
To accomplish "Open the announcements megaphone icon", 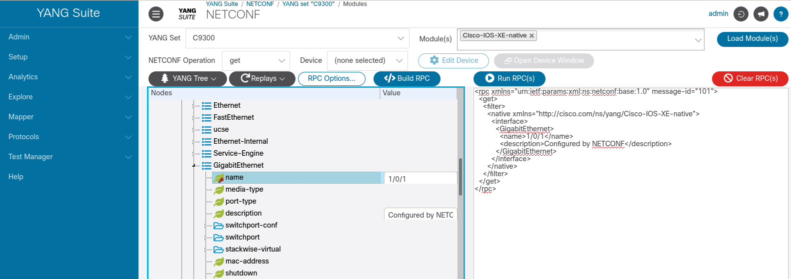I will click(761, 14).
